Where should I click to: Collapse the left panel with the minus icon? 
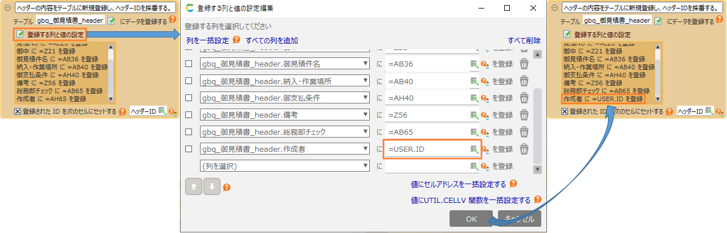[7, 8]
